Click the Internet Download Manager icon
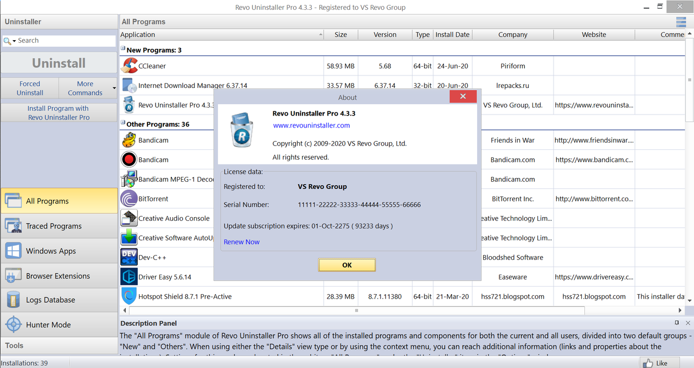694x368 pixels. 129,85
